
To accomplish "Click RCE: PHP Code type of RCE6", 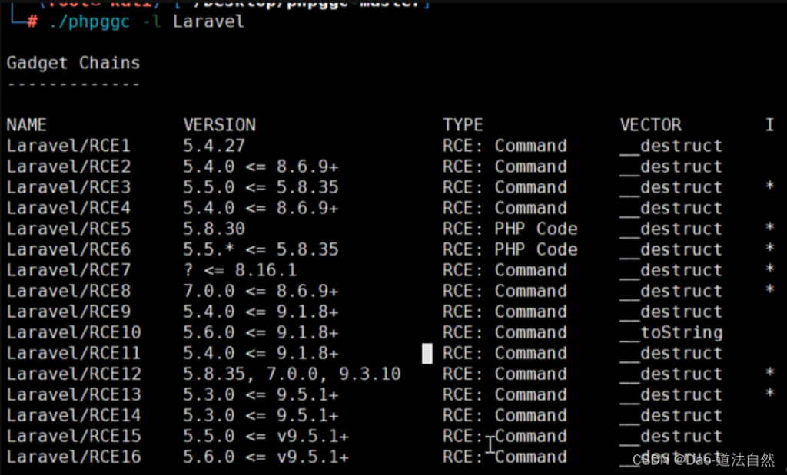I will 510,249.
